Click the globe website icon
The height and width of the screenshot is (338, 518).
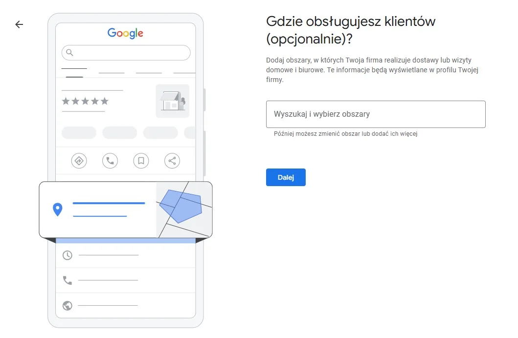tap(68, 306)
